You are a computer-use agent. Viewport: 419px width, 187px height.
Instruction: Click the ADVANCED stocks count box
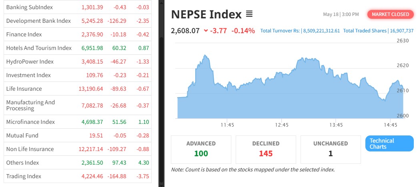point(201,149)
